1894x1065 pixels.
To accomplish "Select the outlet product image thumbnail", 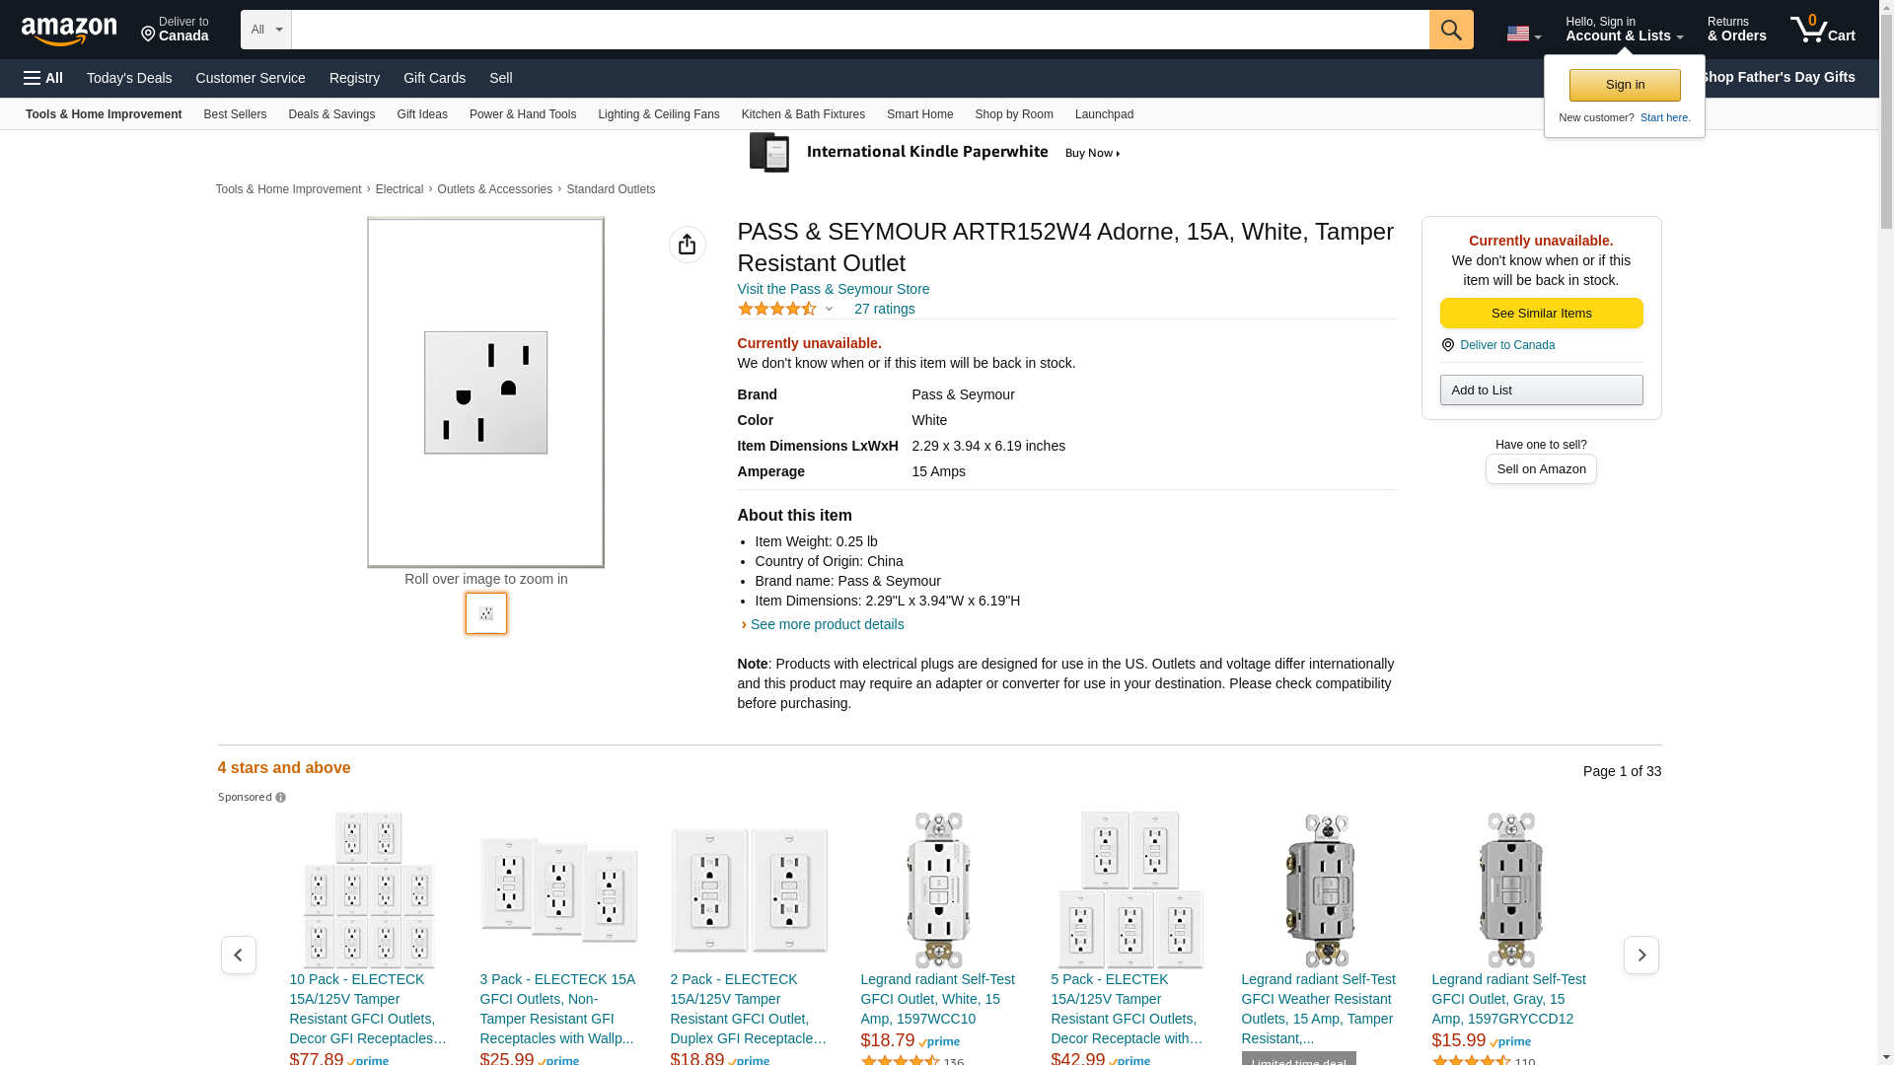I will pos(485,613).
